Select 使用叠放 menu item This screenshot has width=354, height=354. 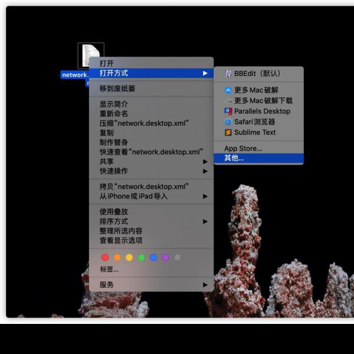(x=151, y=212)
